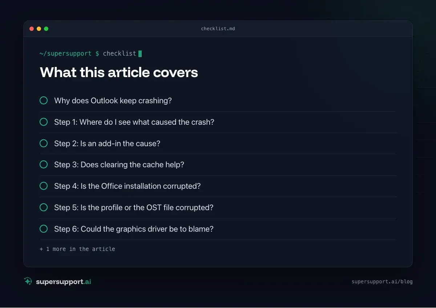Screen dimensions: 436x308
Task: Mark the Step 3 cache circle as done
Action: point(44,164)
